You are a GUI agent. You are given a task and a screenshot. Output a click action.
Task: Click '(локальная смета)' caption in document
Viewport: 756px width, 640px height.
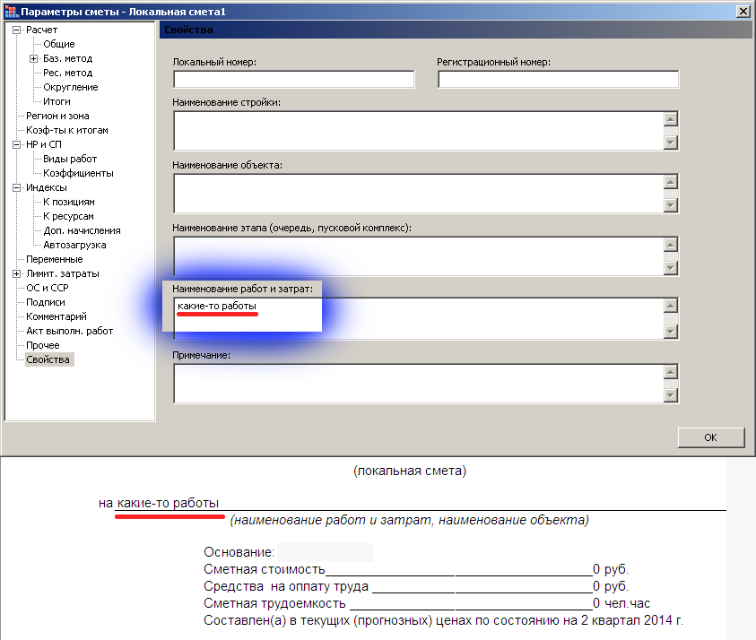pos(410,471)
